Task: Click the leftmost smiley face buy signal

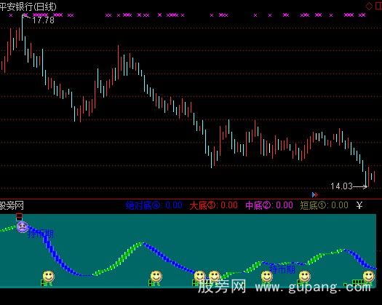Action: (x=49, y=277)
